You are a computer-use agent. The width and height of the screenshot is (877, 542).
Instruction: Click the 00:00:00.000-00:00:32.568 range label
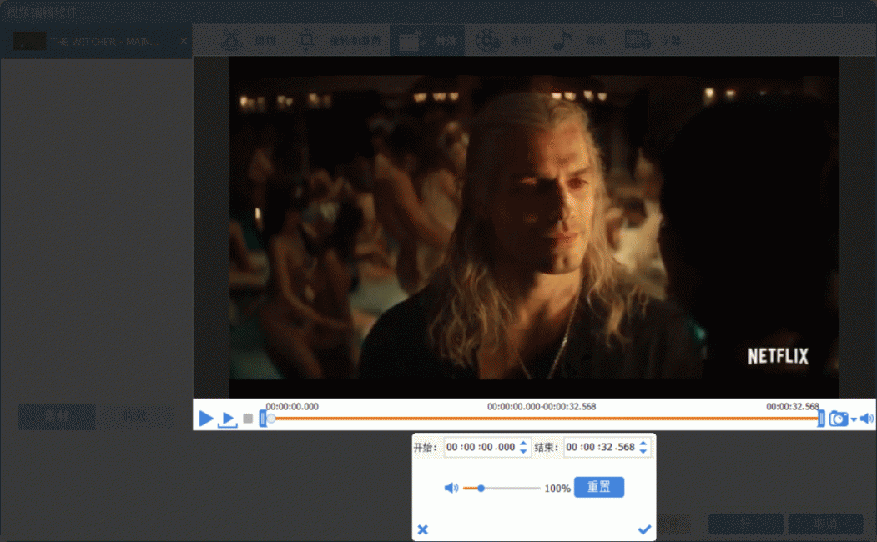(542, 407)
